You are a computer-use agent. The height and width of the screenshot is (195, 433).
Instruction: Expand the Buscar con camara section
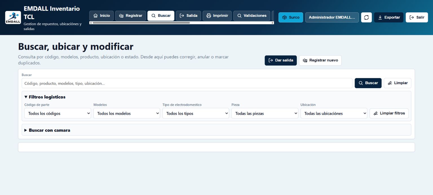tap(47, 130)
